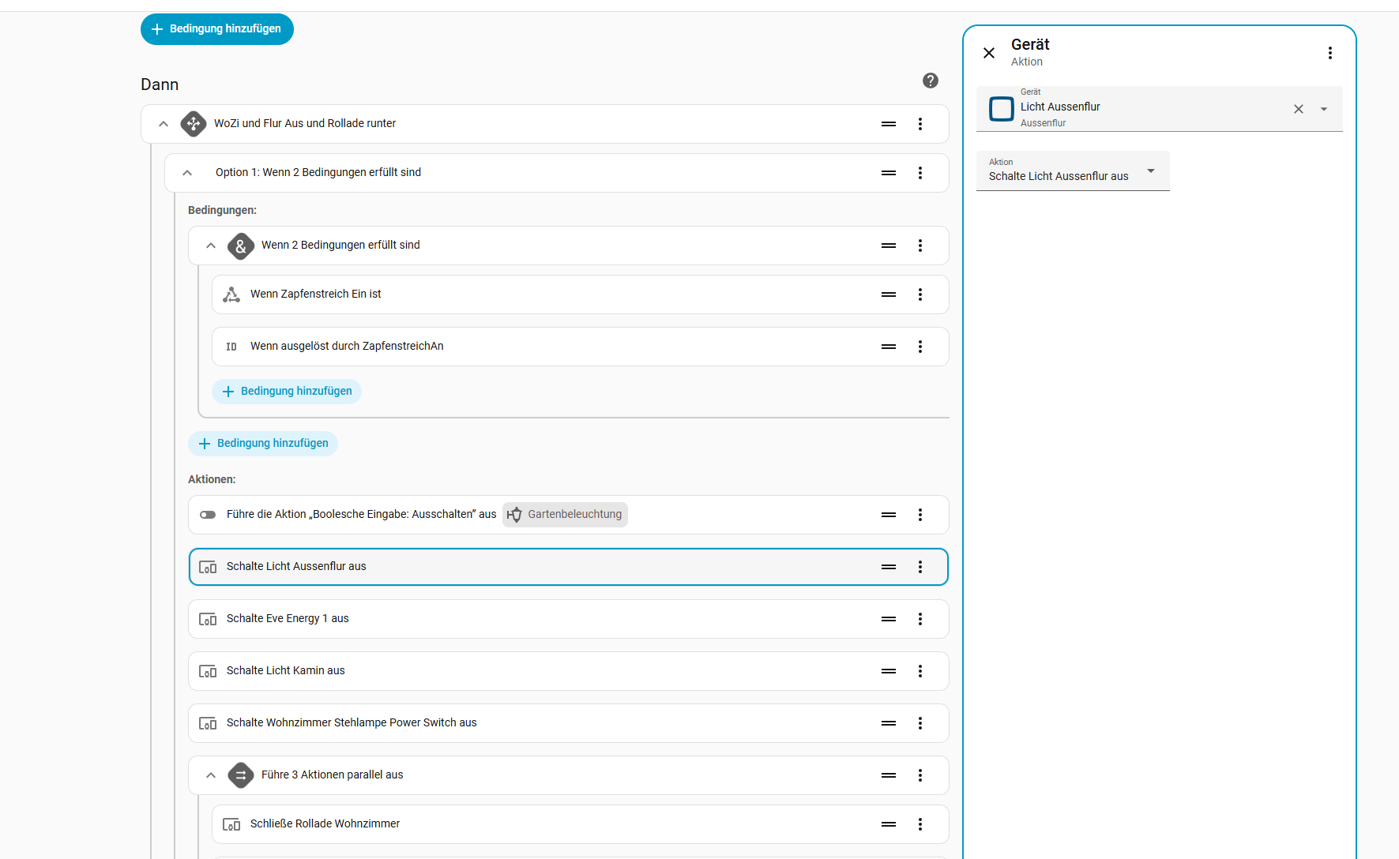Select Schalte Wohnzimmer Stehlampe Power Switch aus row
Image resolution: width=1399 pixels, height=859 pixels.
coord(352,723)
